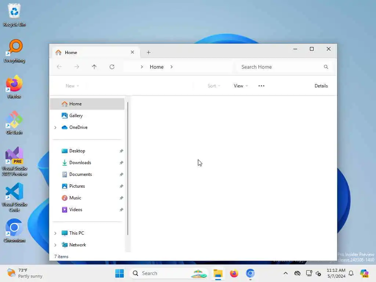Click the pin icon beside Documents
This screenshot has width=376, height=282.
[121, 174]
